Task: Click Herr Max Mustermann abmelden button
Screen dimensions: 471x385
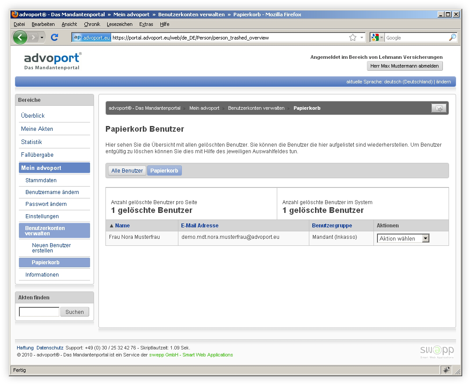Action: pyautogui.click(x=405, y=66)
